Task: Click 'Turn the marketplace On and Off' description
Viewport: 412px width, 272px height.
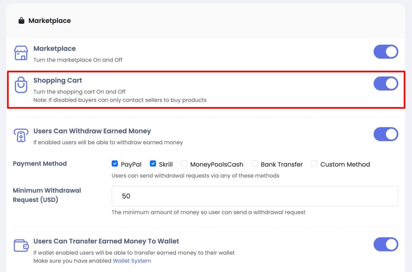Action: tap(78, 60)
